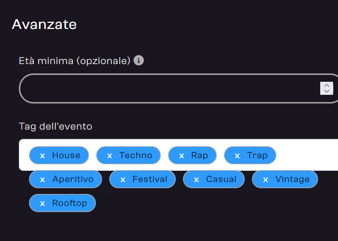Image resolution: width=338 pixels, height=241 pixels.
Task: Click the Festival tag label
Action: click(x=150, y=179)
